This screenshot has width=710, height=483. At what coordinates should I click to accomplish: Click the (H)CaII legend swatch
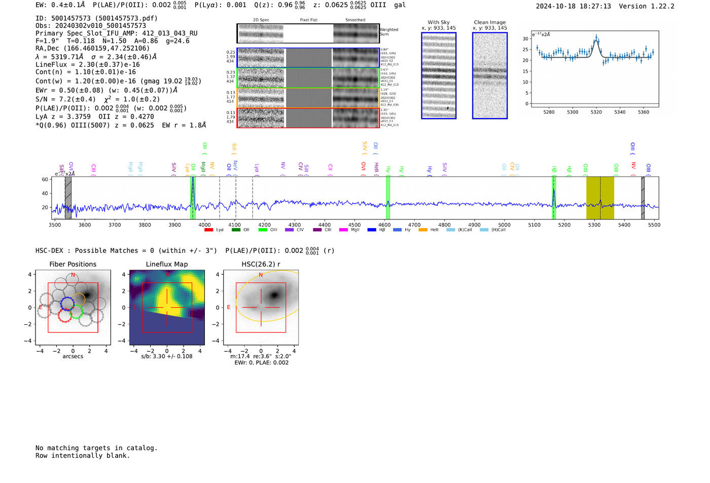point(484,230)
